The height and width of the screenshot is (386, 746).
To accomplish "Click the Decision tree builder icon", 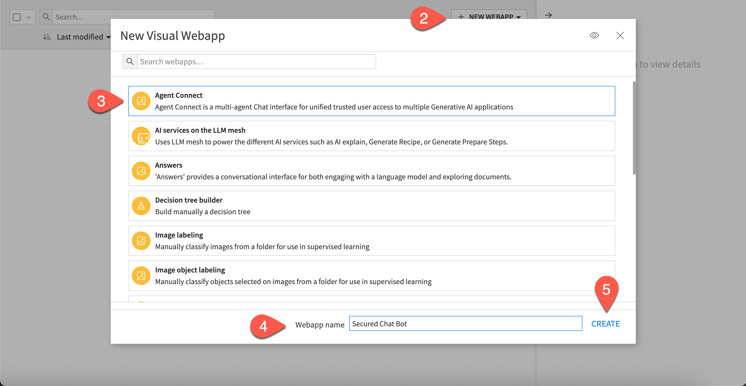I will (x=141, y=206).
